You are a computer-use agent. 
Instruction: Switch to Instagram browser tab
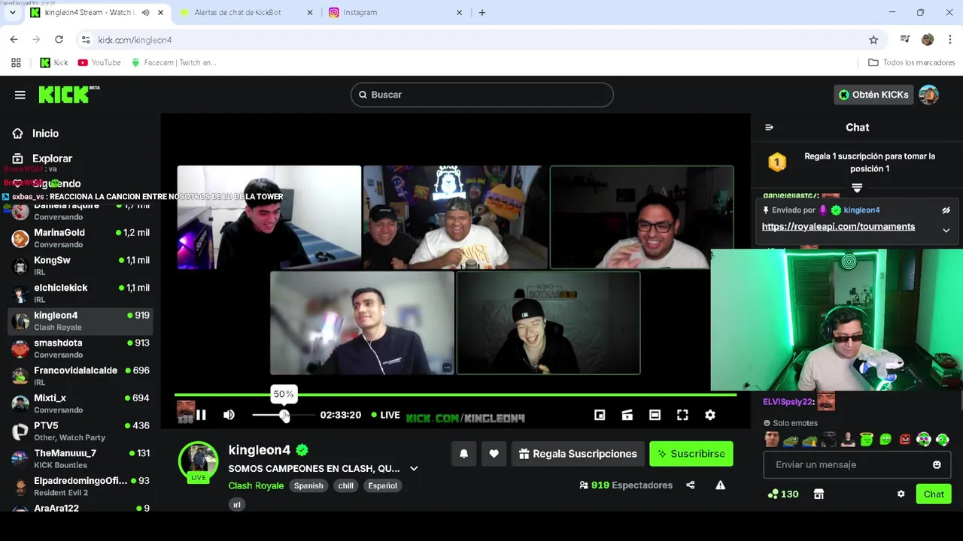(396, 13)
